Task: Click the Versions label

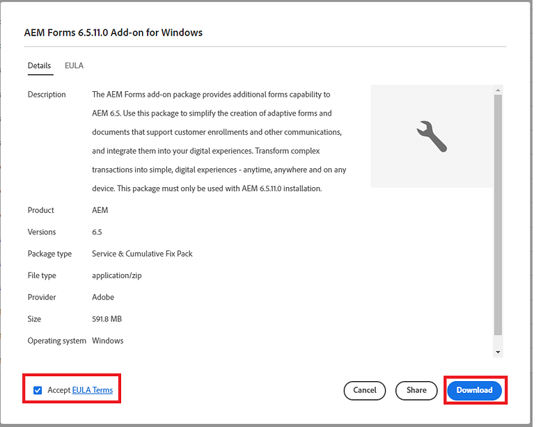Action: point(42,232)
